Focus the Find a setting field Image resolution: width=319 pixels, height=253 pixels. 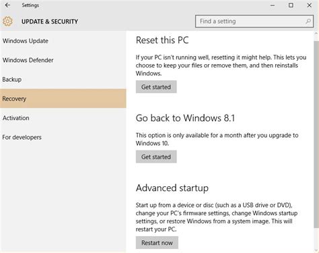tap(254, 22)
